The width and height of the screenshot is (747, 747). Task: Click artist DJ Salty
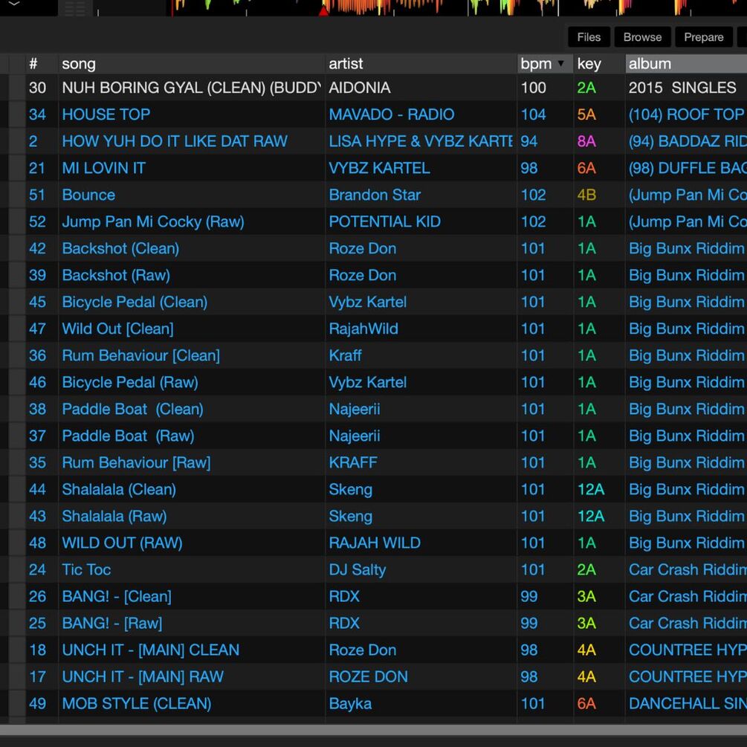(x=358, y=569)
